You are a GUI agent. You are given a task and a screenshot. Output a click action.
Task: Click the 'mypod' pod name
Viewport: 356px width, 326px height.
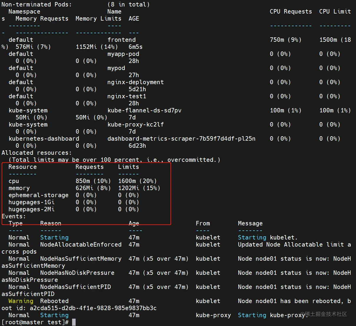[116, 68]
